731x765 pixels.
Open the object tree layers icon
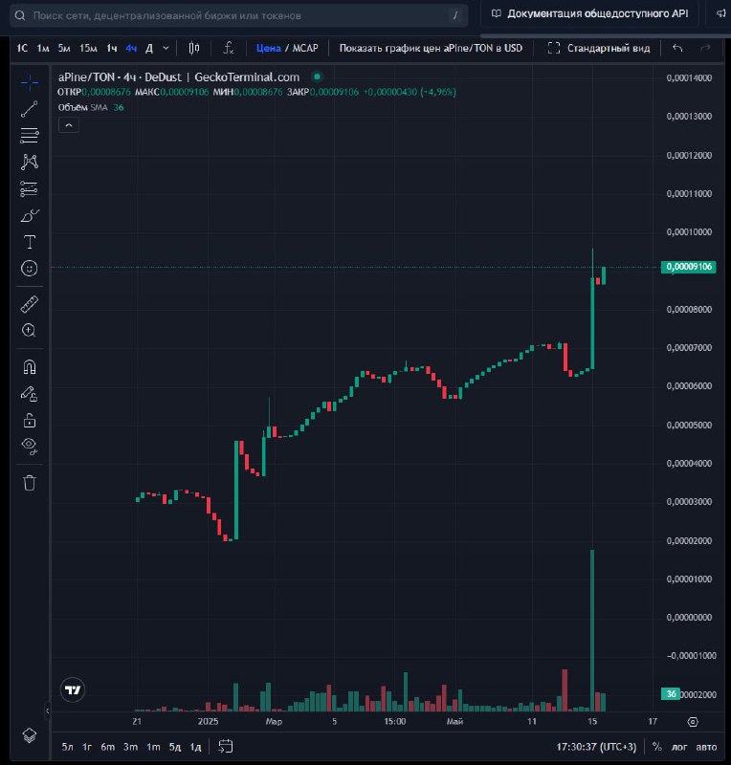30,734
